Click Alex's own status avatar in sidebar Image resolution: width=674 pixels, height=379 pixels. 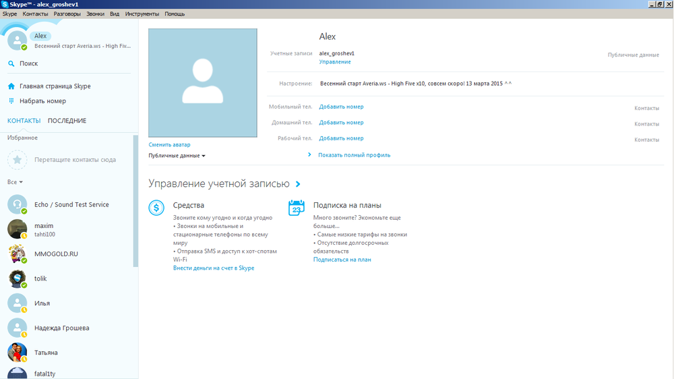pyautogui.click(x=17, y=40)
